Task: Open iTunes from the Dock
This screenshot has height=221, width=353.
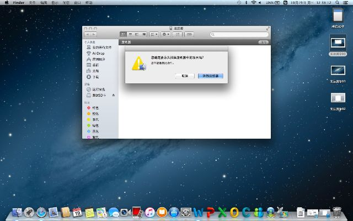Action: [x=149, y=212]
